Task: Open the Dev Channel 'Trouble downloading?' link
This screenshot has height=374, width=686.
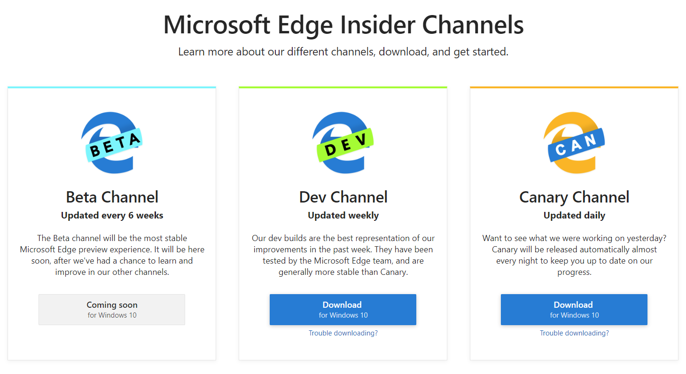Action: [343, 333]
